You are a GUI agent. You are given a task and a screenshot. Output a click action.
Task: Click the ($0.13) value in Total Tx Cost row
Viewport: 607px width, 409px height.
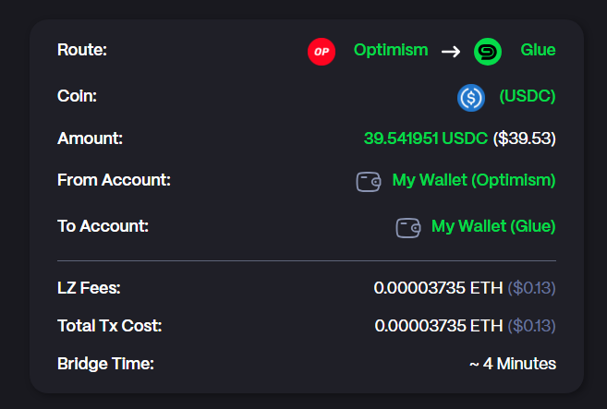pos(531,326)
